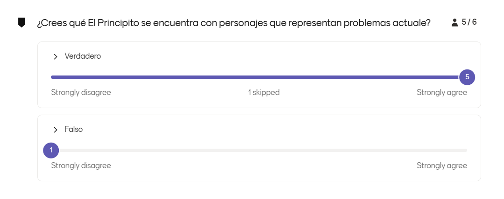Viewport: 504px width, 199px height.
Task: Click the dark shield icon beside the question
Action: tap(21, 22)
